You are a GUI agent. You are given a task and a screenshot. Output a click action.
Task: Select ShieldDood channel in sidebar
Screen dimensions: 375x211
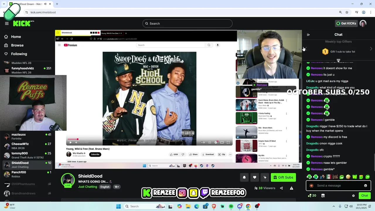[28, 165]
